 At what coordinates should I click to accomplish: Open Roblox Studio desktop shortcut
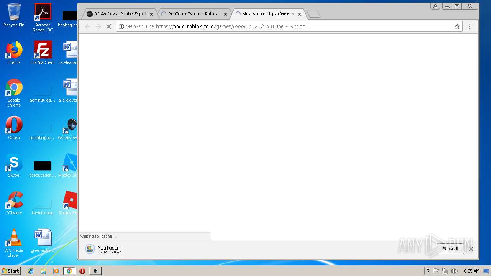tap(68, 166)
